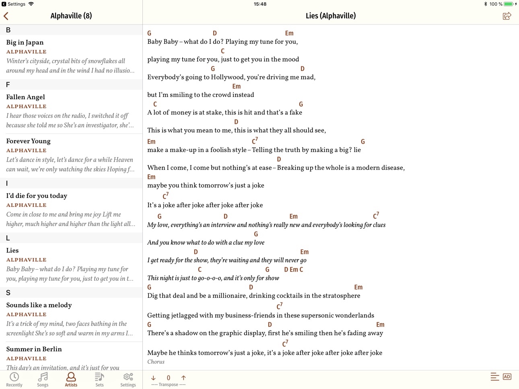Click the section header letter F
This screenshot has height=389, width=519.
pos(8,85)
